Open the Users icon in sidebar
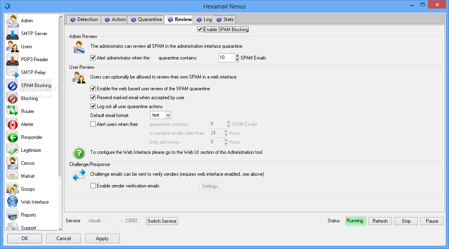This screenshot has width=449, height=249. click(x=12, y=47)
